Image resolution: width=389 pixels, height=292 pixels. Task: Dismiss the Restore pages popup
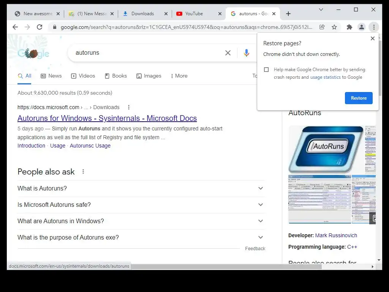tap(372, 38)
